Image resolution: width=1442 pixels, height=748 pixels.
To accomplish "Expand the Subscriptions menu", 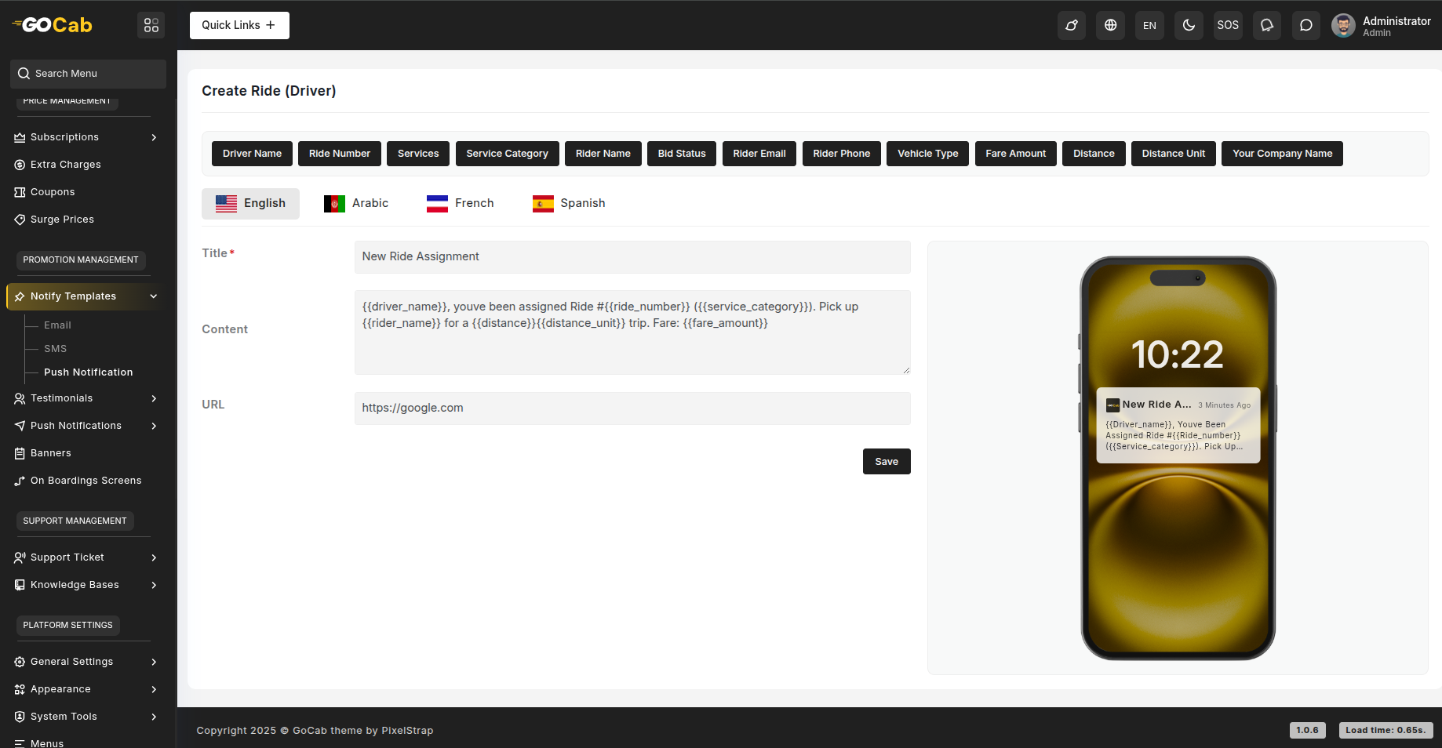I will pyautogui.click(x=86, y=137).
